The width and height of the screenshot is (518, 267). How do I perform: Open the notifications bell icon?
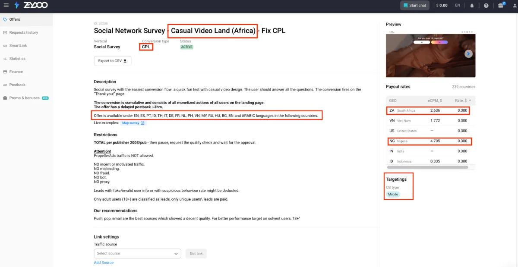click(x=472, y=5)
